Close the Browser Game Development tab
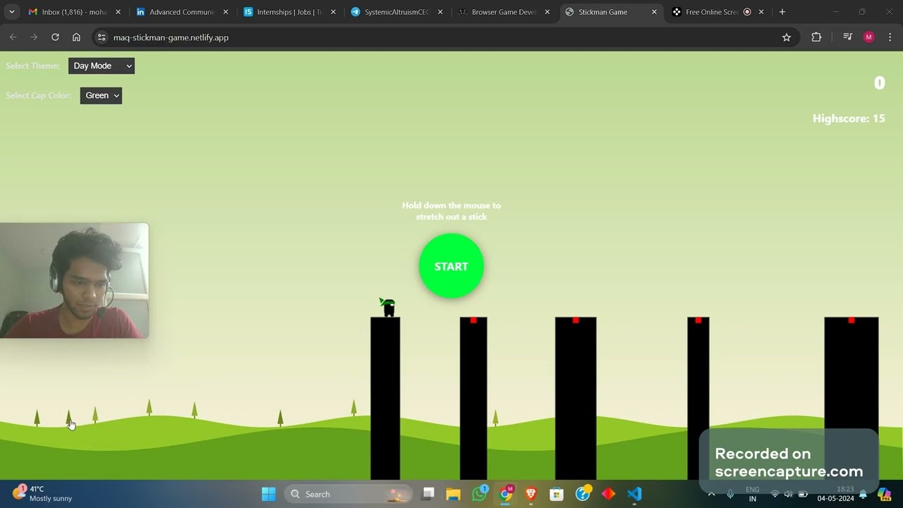 click(547, 12)
